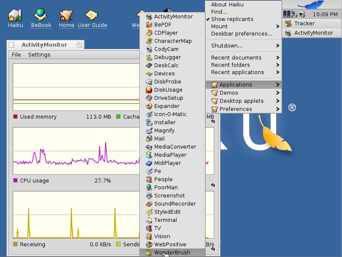
Task: Click ActivityMonitor window zoom button
Action: pos(79,45)
